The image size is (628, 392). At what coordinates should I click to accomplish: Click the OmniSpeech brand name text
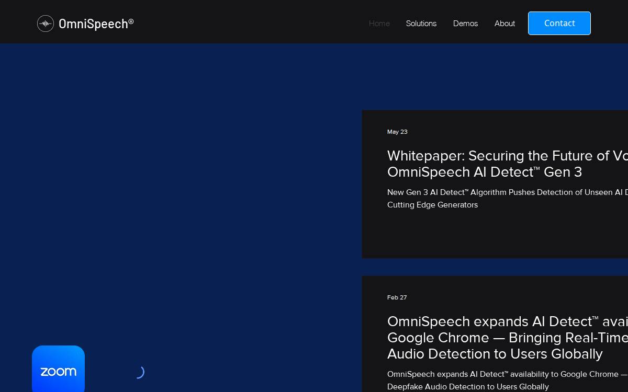(96, 24)
